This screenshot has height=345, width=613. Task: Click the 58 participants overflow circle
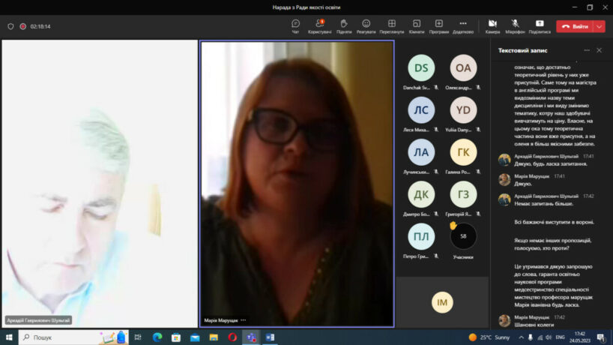tap(463, 236)
